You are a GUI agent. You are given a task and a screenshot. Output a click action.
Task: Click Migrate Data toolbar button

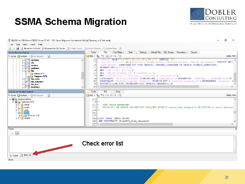[110, 48]
